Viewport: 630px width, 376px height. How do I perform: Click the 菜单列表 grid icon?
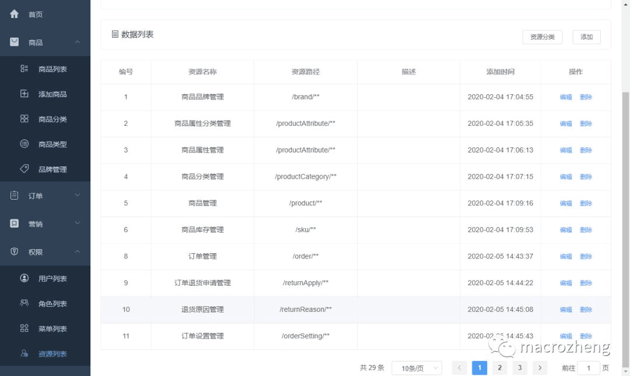[24, 328]
